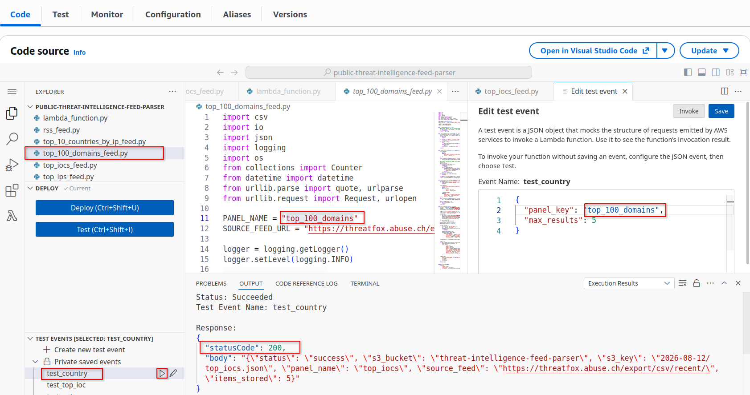Open the Run and Debug icon
750x395 pixels.
click(x=12, y=165)
